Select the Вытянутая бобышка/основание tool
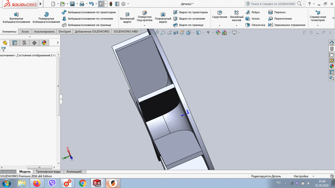The width and height of the screenshot is (335, 188). click(16, 18)
